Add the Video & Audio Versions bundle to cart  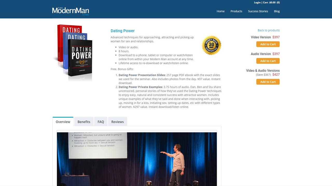click(x=268, y=81)
